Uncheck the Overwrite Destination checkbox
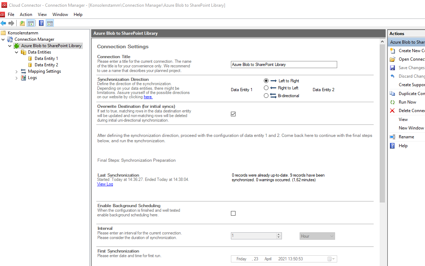The width and height of the screenshot is (425, 266). [x=233, y=114]
